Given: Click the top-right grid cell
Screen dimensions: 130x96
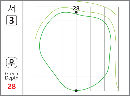Looking at the screenshot, I should (x=111, y=14).
